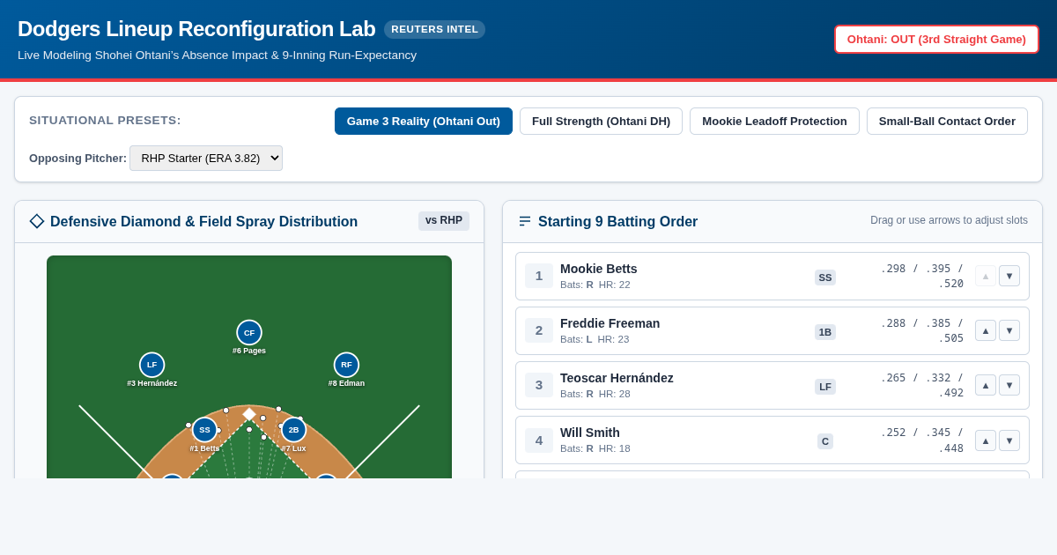
Task: Click the 'Bats: R HR: 18' text
Action: [x=595, y=448]
